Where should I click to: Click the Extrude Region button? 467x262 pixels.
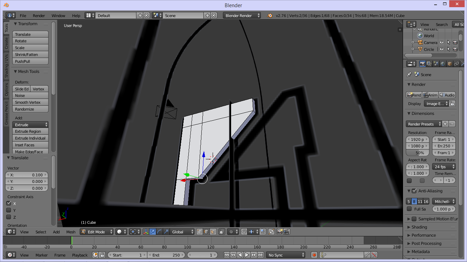tap(30, 131)
